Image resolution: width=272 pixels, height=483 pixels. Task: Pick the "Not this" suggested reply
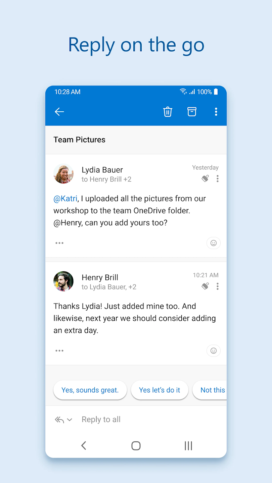[211, 390]
